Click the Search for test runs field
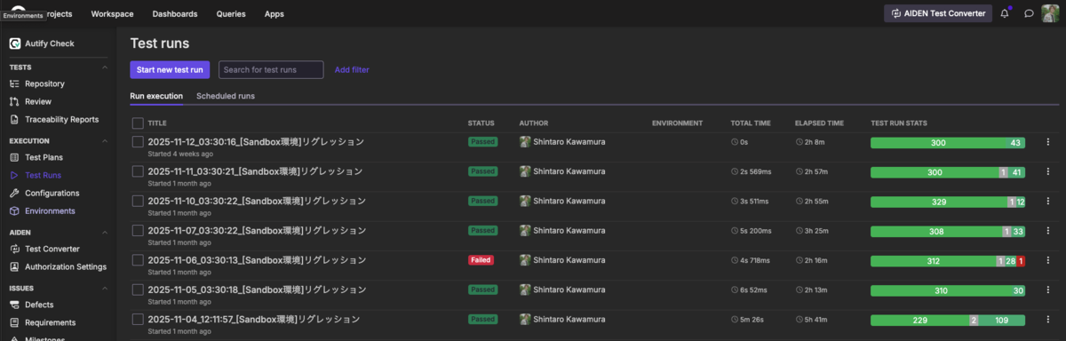The width and height of the screenshot is (1066, 341). 271,69
